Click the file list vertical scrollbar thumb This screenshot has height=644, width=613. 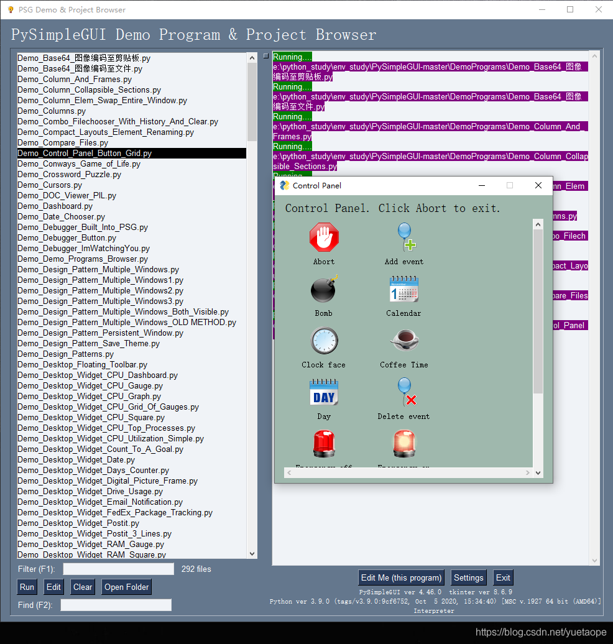252,103
